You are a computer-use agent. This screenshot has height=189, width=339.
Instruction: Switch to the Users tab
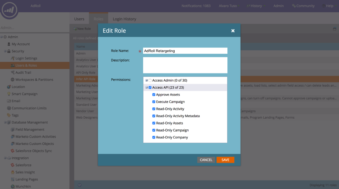[79, 19]
